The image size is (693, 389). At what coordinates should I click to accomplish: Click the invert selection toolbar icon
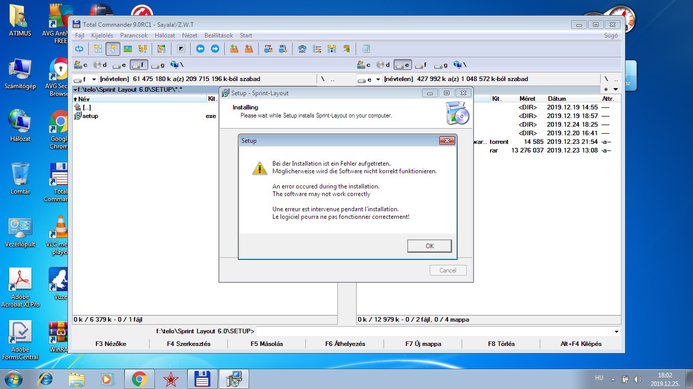[181, 49]
